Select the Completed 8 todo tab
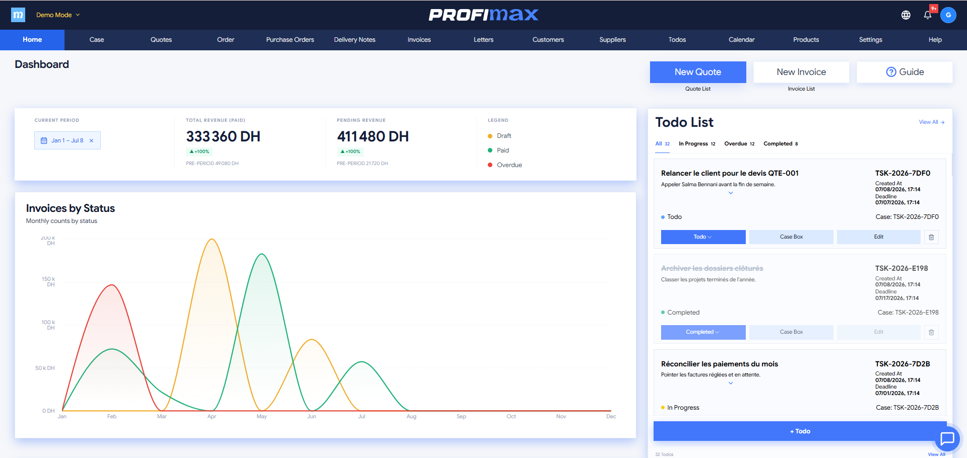 pyautogui.click(x=781, y=144)
